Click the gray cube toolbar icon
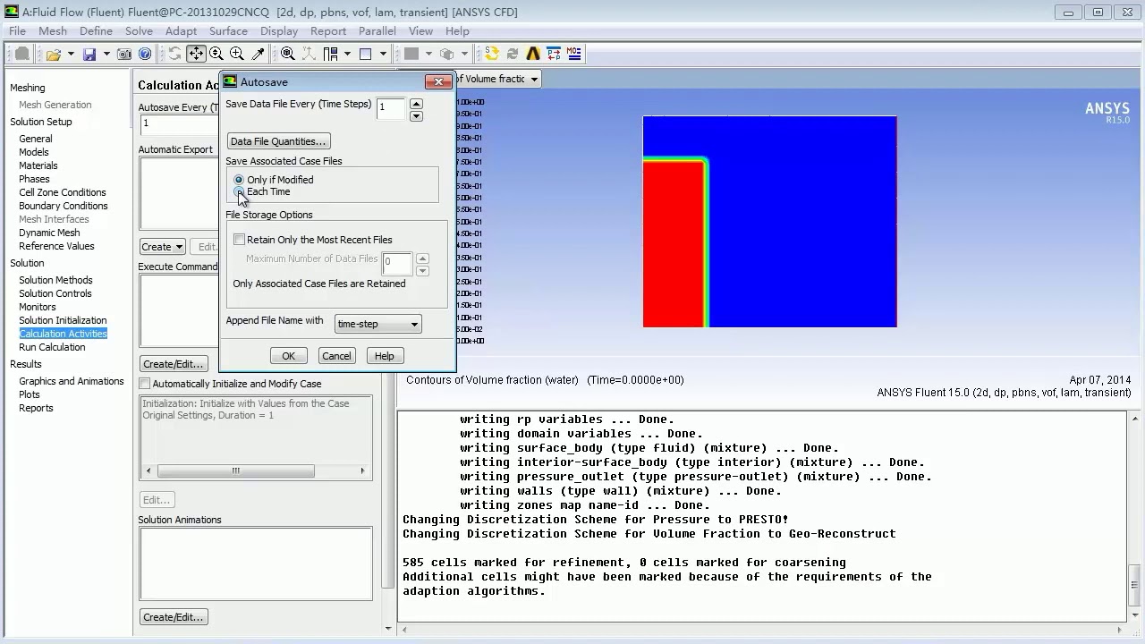The width and height of the screenshot is (1145, 644). (447, 54)
